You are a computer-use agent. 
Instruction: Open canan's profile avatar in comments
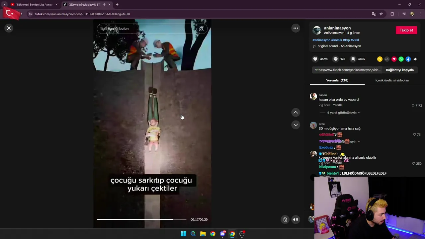[x=313, y=96]
